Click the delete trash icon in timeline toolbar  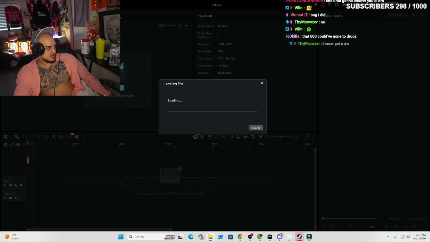(x=39, y=137)
